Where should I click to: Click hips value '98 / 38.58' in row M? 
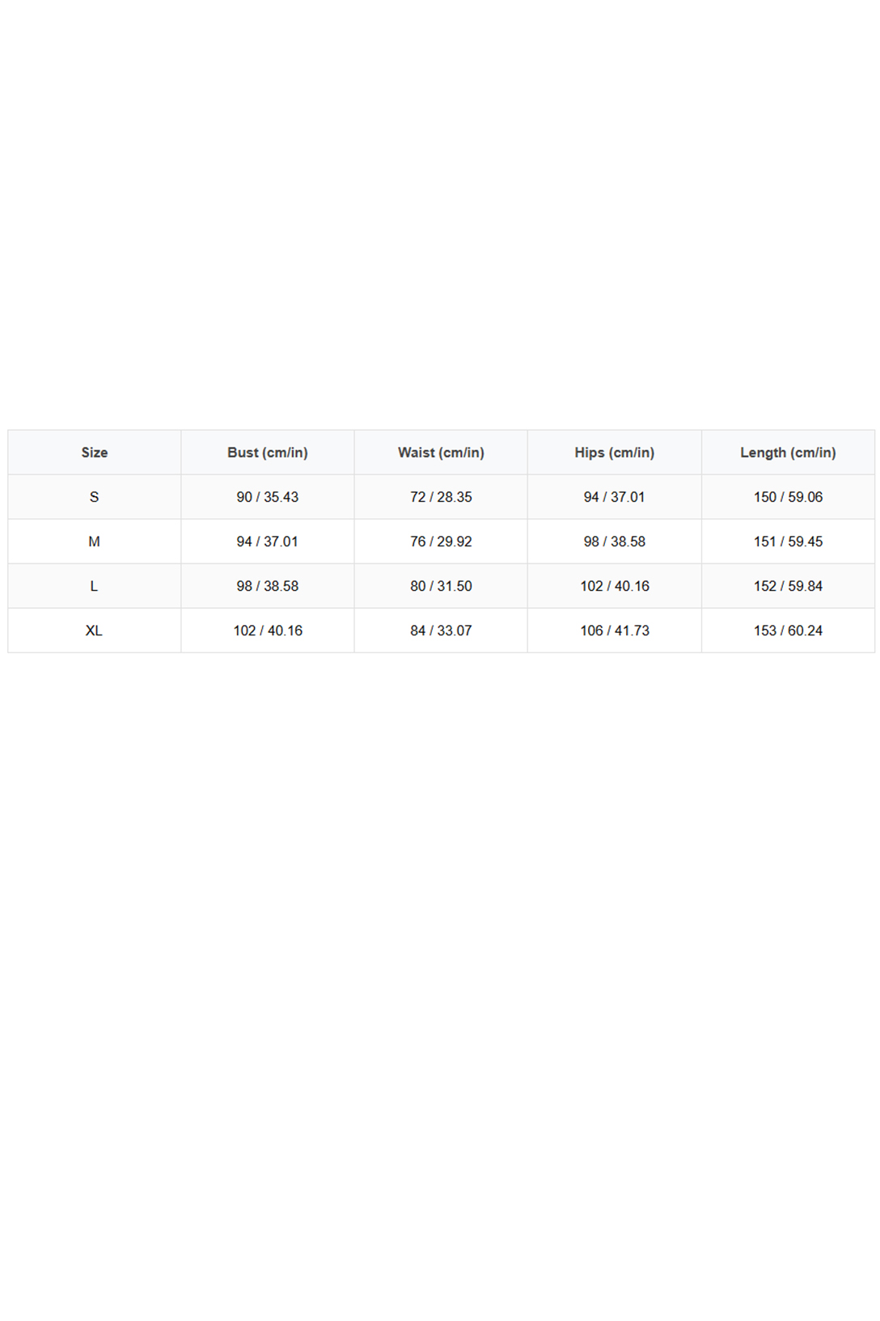pyautogui.click(x=615, y=542)
